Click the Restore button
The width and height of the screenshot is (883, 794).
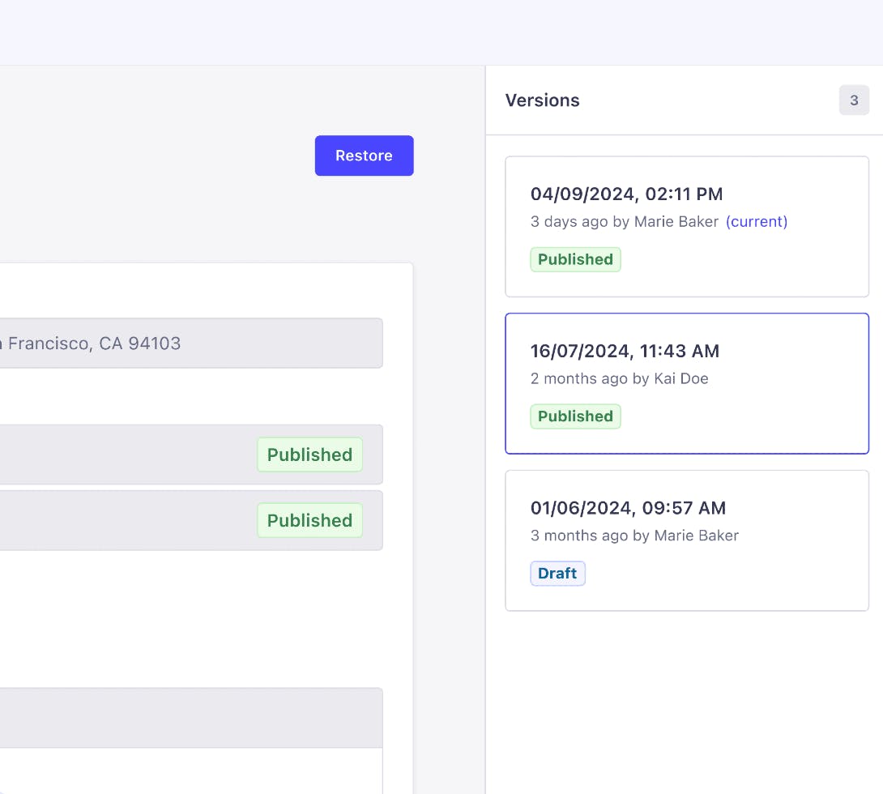tap(364, 156)
